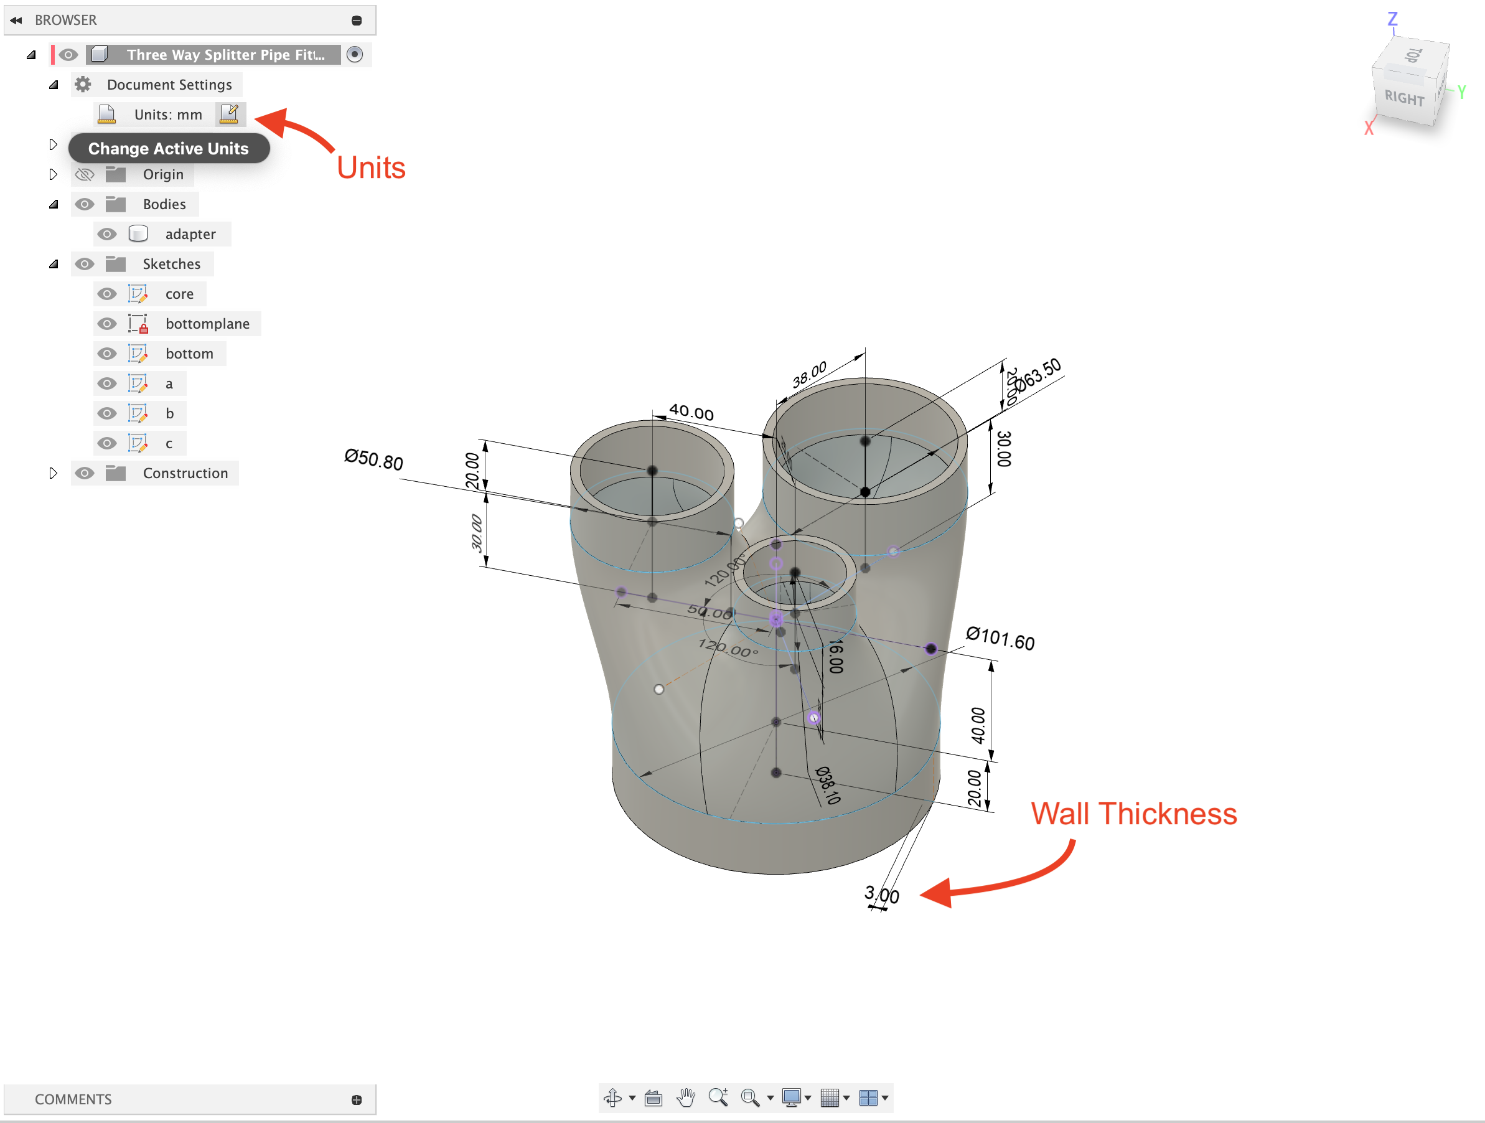Collapse the BROWSER panel with double arrows
Screen dimensions: 1485x1123
[x=15, y=19]
